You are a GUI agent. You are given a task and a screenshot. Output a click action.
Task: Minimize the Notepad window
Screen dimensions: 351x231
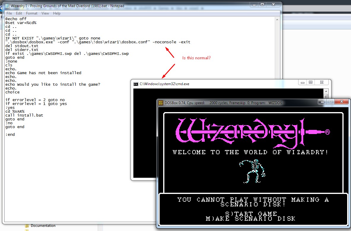pos(254,5)
